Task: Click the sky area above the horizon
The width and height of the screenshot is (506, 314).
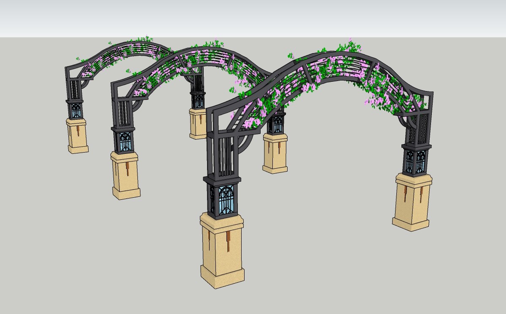Action: 253,17
